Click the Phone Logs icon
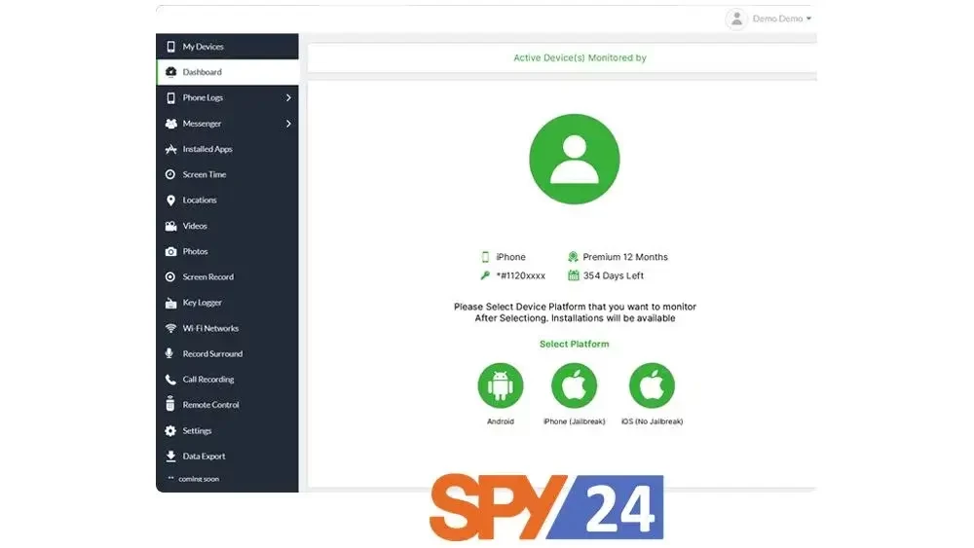The width and height of the screenshot is (974, 548). [170, 98]
